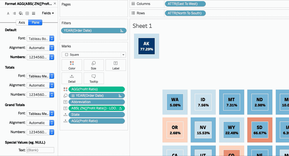
Task: Select the AGG(Profit Ratio) color pill
Action: [97, 89]
